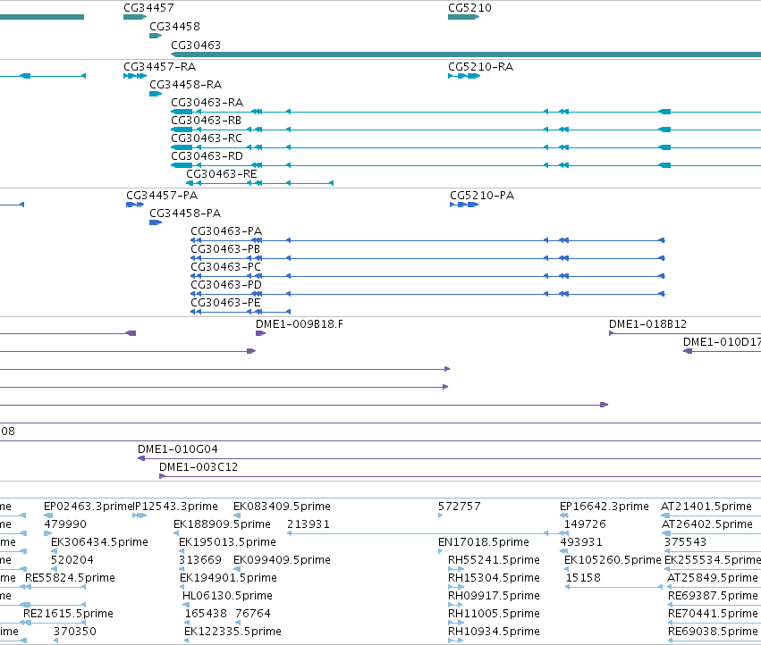The image size is (761, 645).
Task: Select the CG30463-PB protein label
Action: (x=225, y=249)
